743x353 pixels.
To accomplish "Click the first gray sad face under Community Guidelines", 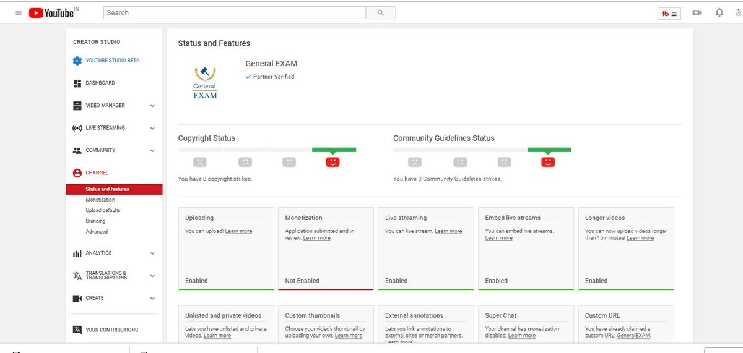I will [415, 162].
